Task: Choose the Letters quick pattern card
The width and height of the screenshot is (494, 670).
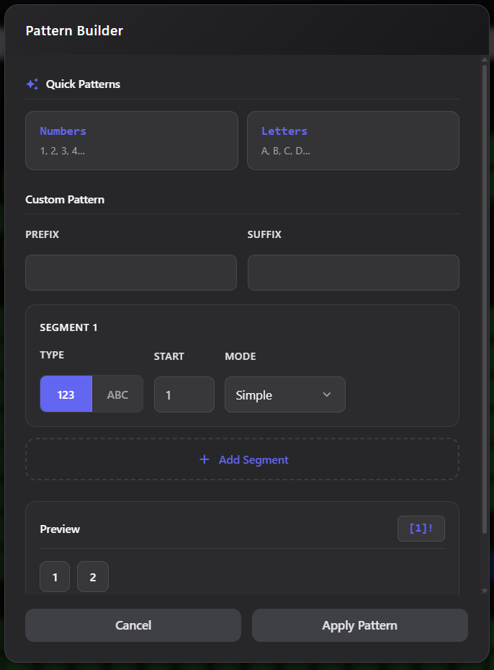Action: pyautogui.click(x=353, y=141)
